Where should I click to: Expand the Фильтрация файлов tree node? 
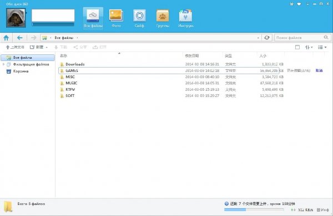pos(3,64)
